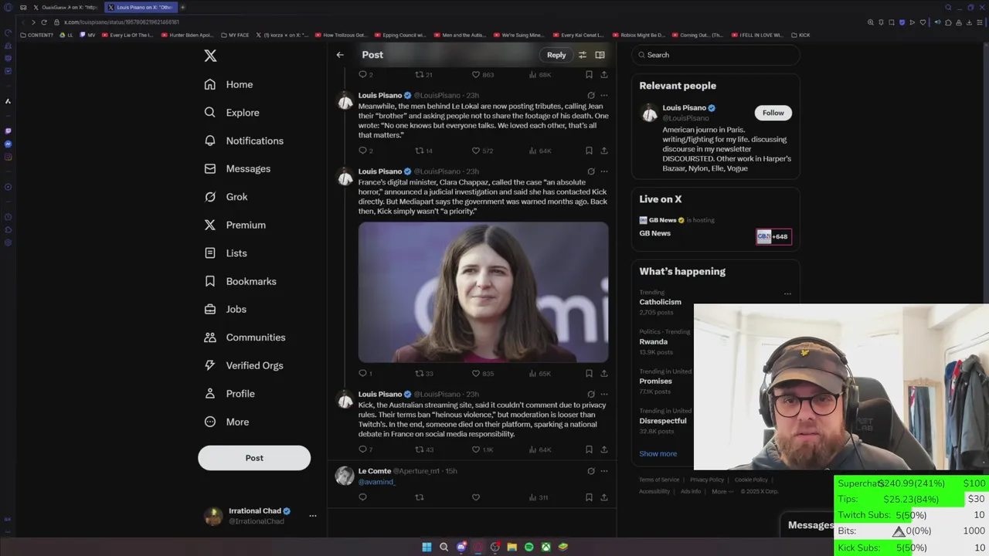Click the X logo in the sidebar

coord(210,56)
